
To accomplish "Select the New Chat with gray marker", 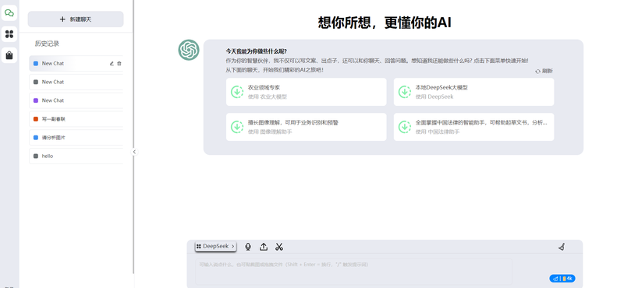I will point(76,82).
